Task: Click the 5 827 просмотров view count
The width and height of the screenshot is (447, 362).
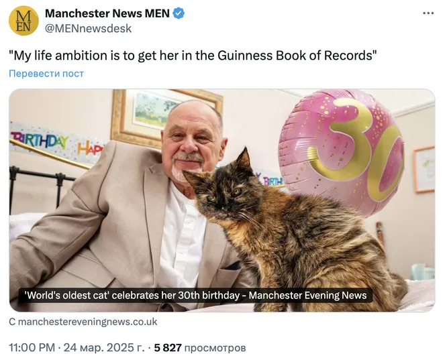Action: 200,348
